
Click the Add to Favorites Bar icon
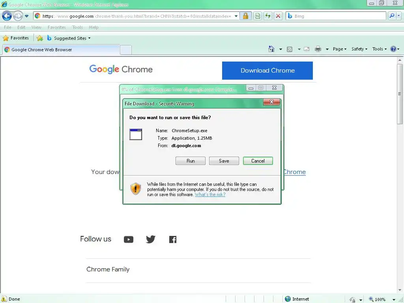[40, 38]
